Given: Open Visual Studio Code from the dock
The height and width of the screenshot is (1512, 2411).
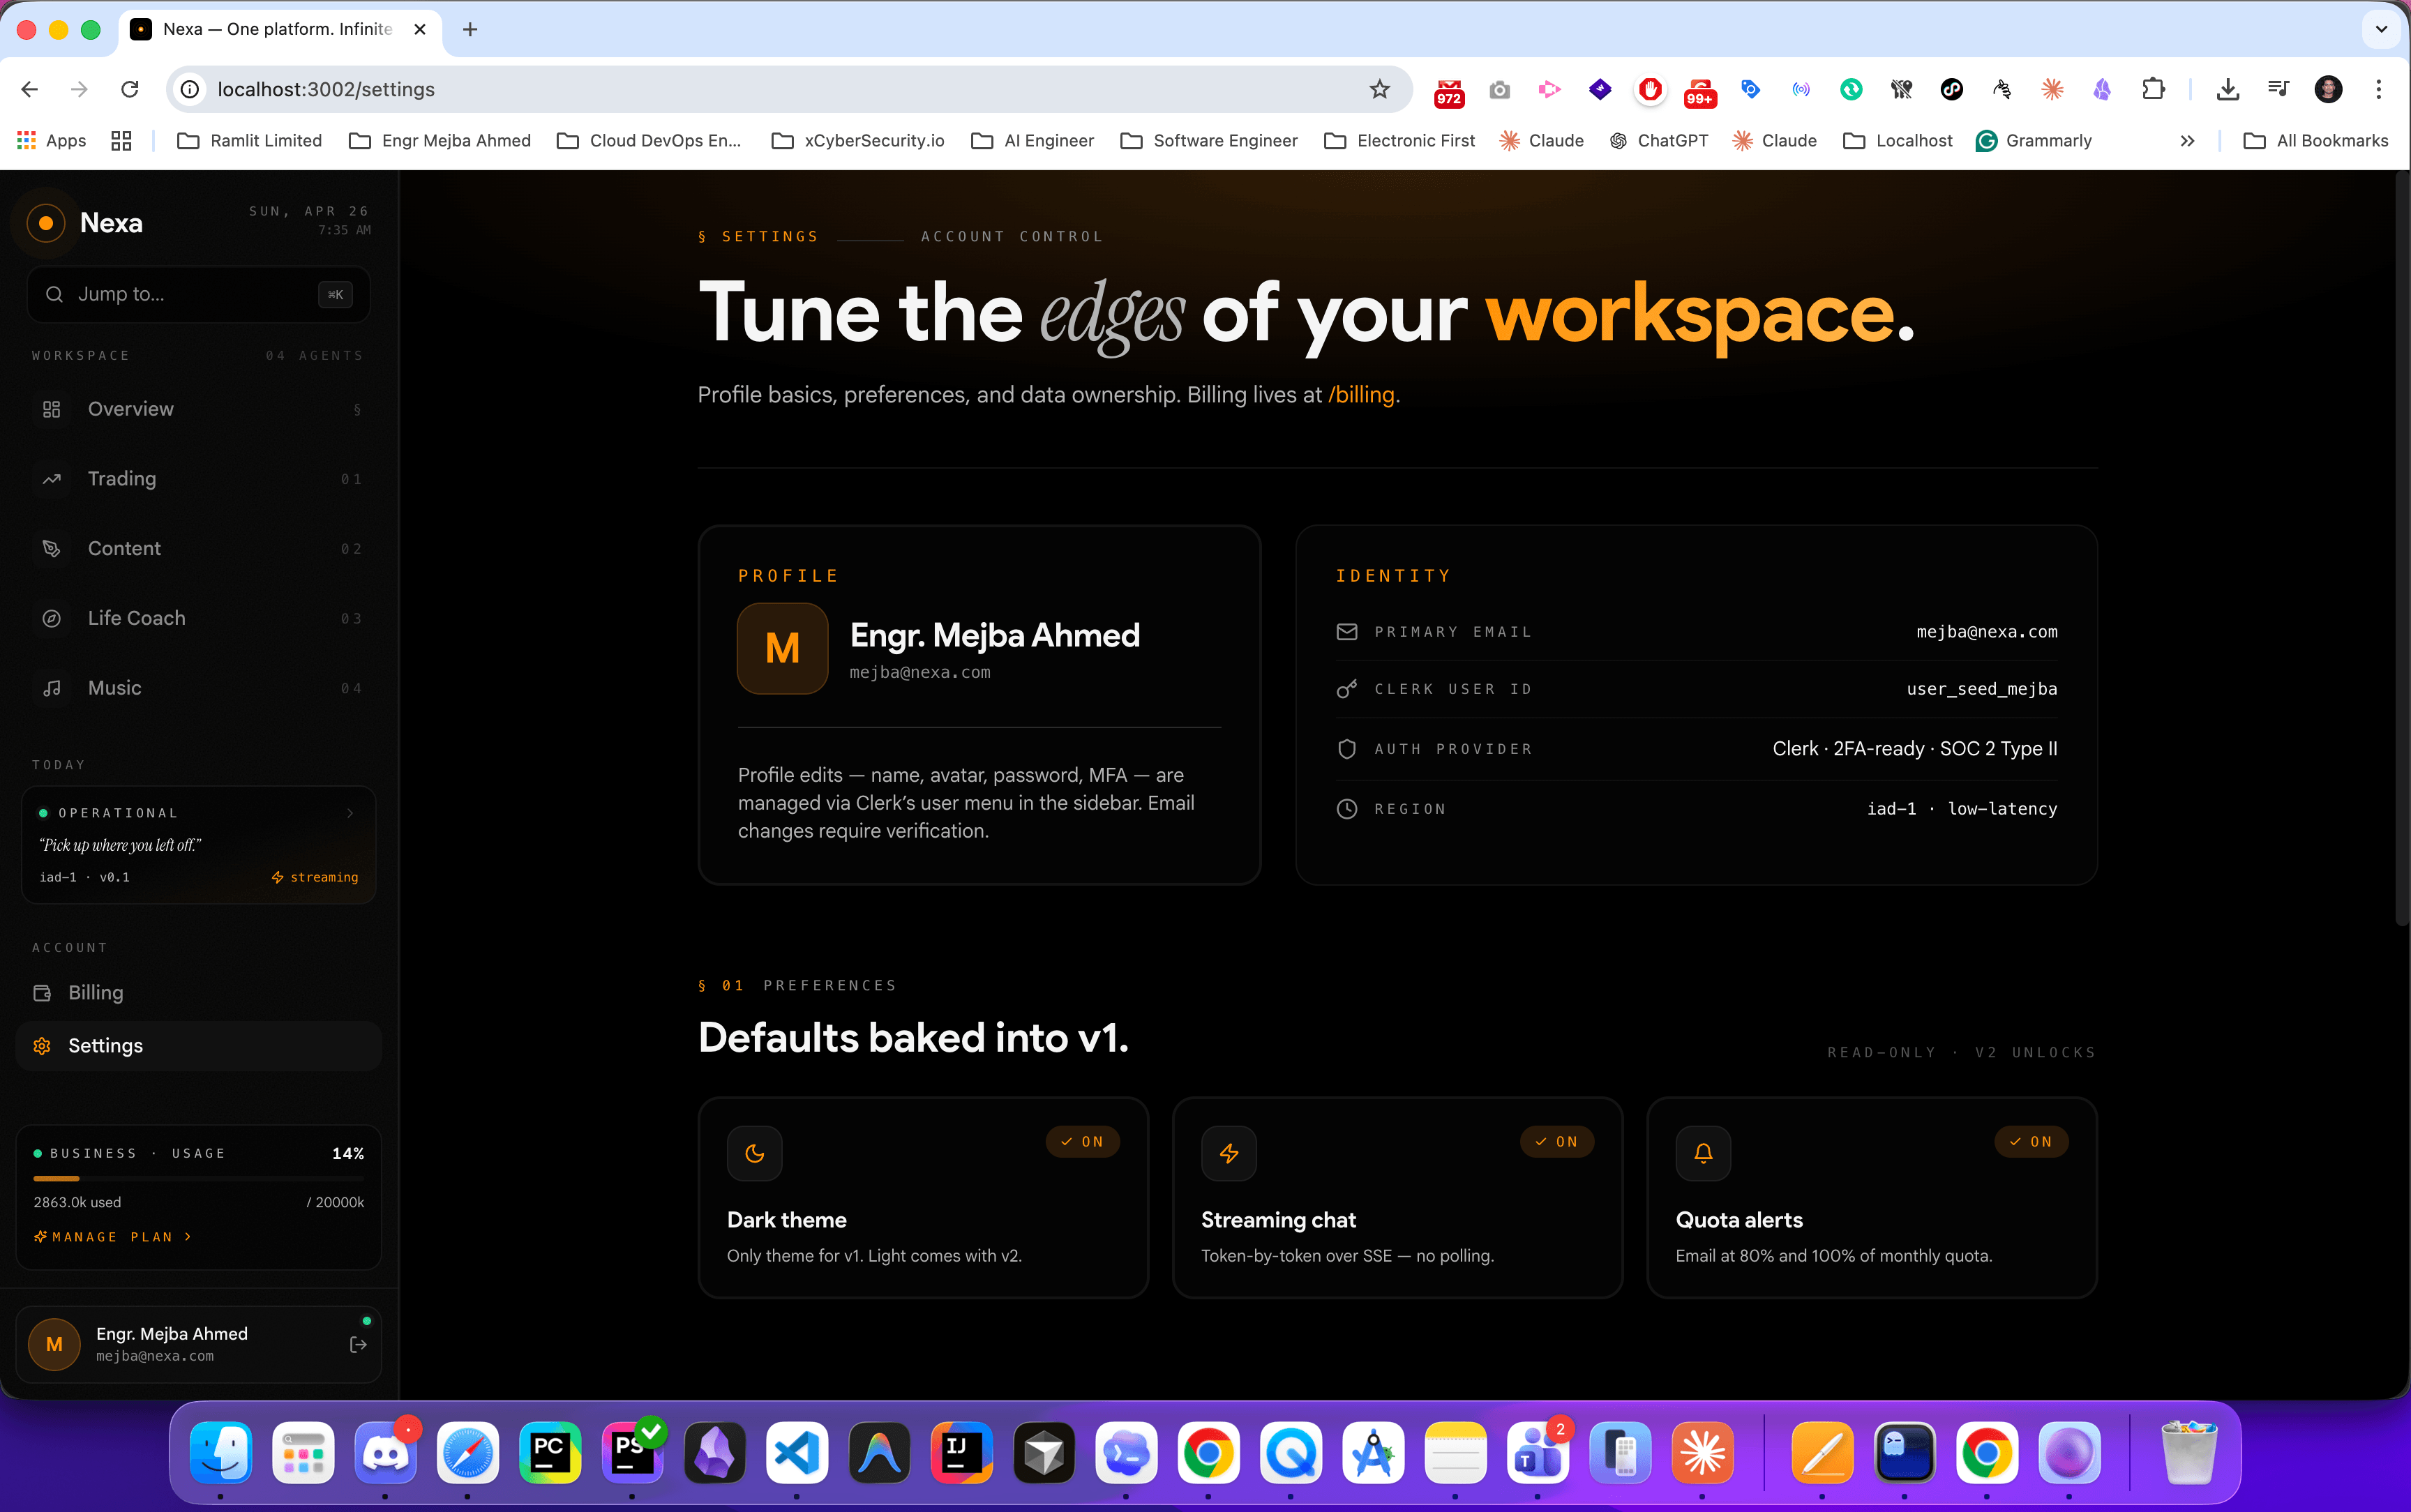Looking at the screenshot, I should click(797, 1453).
